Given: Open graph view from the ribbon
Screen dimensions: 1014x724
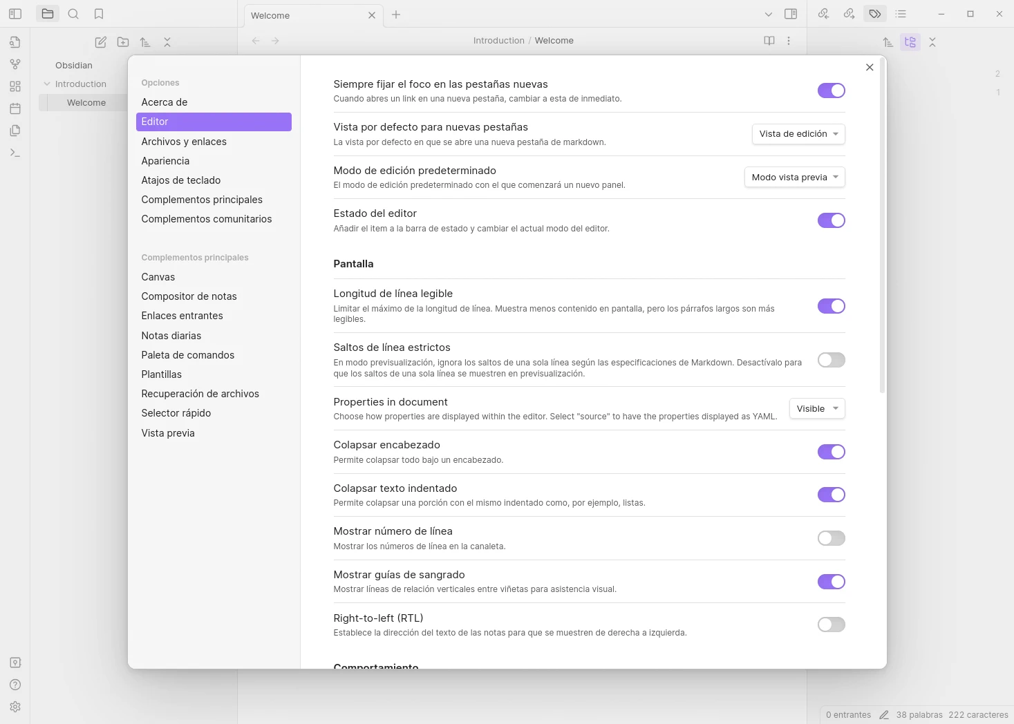Looking at the screenshot, I should pos(15,64).
